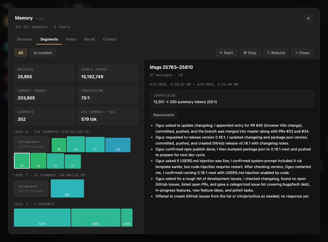This screenshot has width=328, height=242.
Task: Switch to the Notes tab
Action: [71, 39]
